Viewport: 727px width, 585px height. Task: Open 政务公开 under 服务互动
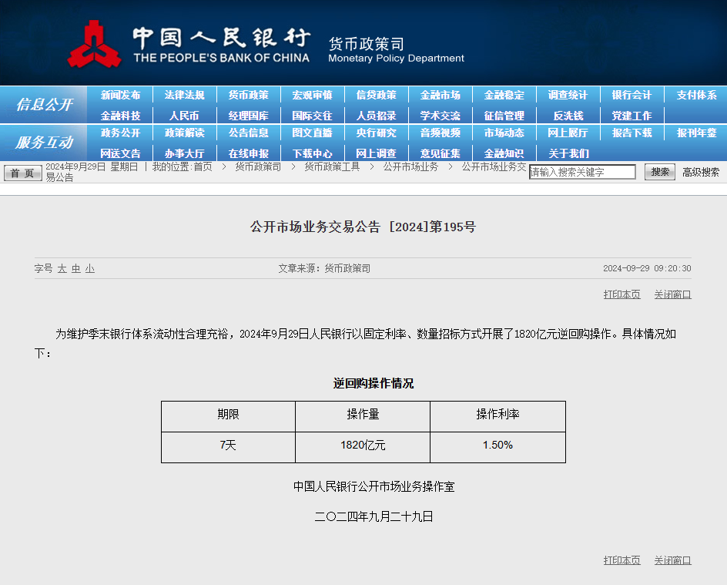tap(120, 133)
